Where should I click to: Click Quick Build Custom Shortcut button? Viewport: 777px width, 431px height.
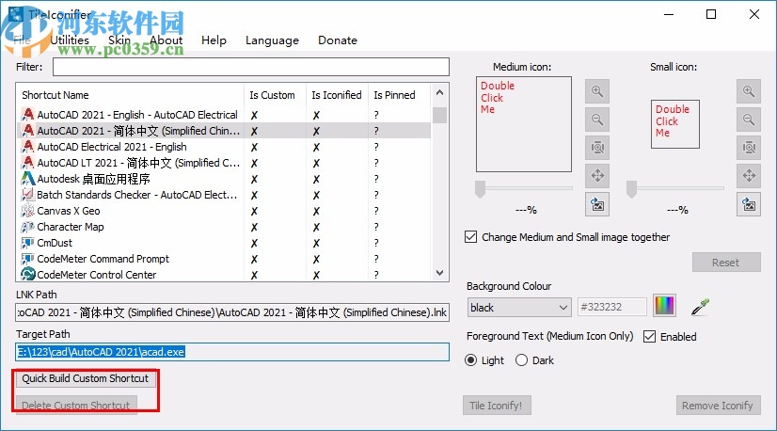(86, 378)
